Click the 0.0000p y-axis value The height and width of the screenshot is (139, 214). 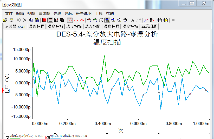[23, 83]
